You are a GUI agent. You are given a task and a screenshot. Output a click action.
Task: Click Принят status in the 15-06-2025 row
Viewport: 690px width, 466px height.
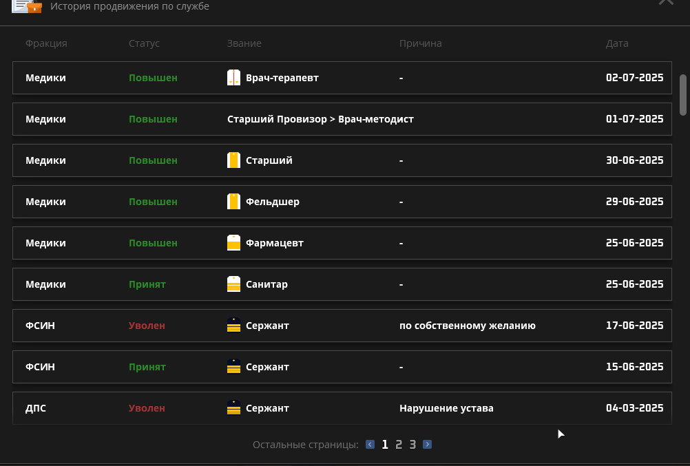(x=147, y=368)
